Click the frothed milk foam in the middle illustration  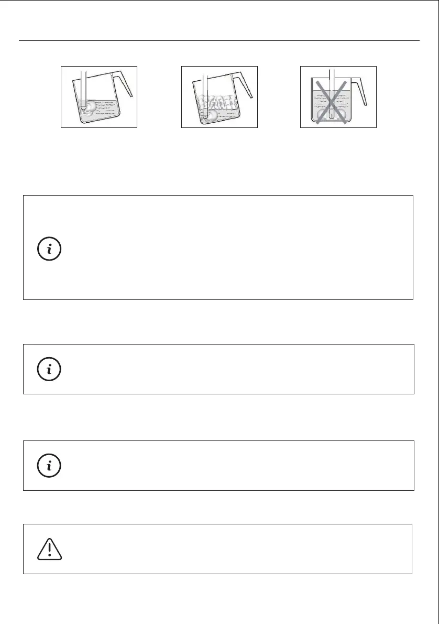(215, 101)
